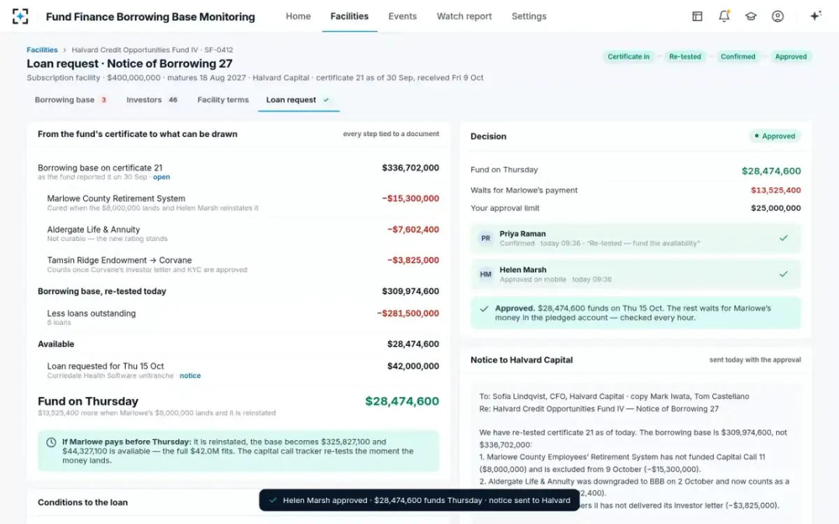This screenshot has height=524, width=839.
Task: Open the layout panel icon in header
Action: click(x=697, y=16)
